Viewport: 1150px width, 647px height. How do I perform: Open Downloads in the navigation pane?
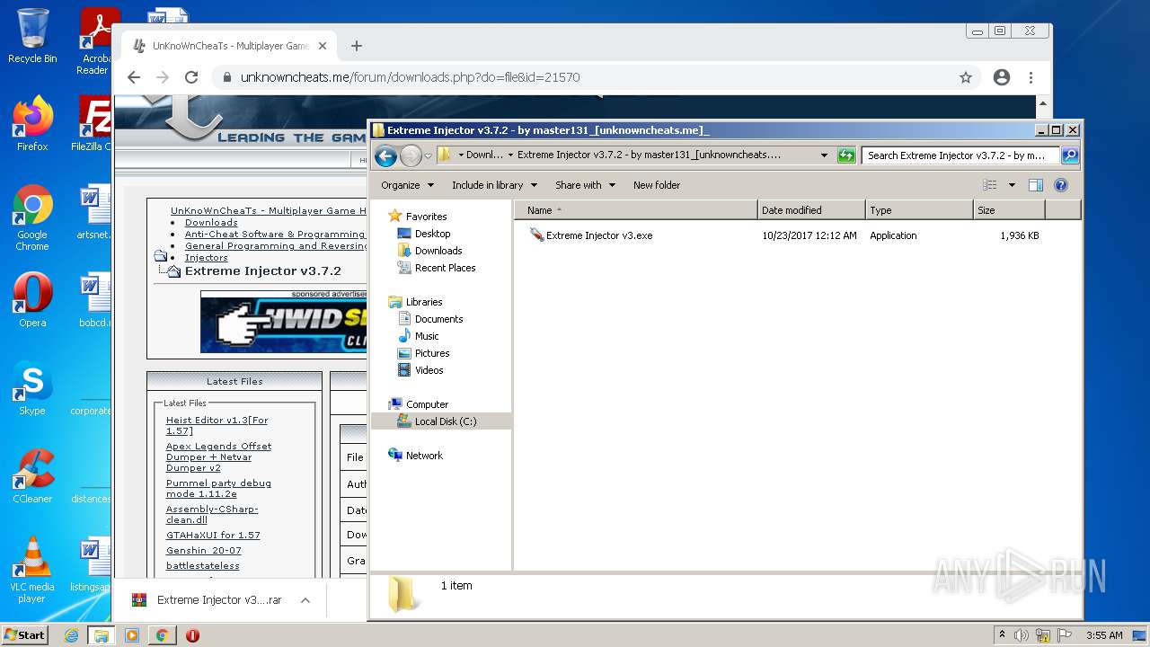click(x=438, y=251)
